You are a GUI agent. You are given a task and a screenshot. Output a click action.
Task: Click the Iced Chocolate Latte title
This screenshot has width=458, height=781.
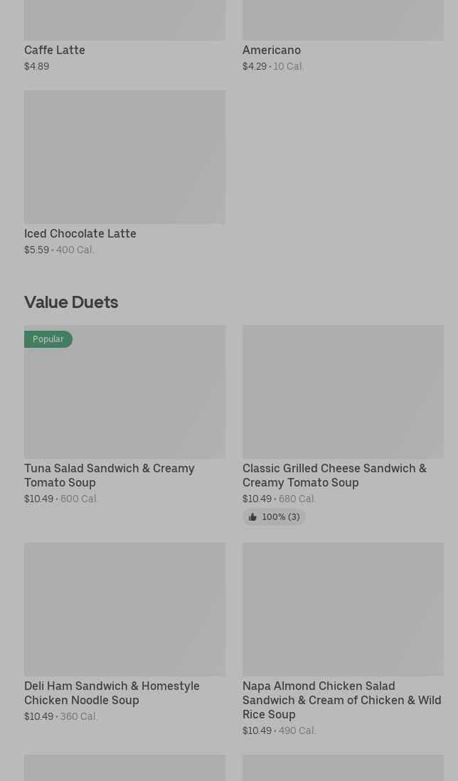coord(80,233)
